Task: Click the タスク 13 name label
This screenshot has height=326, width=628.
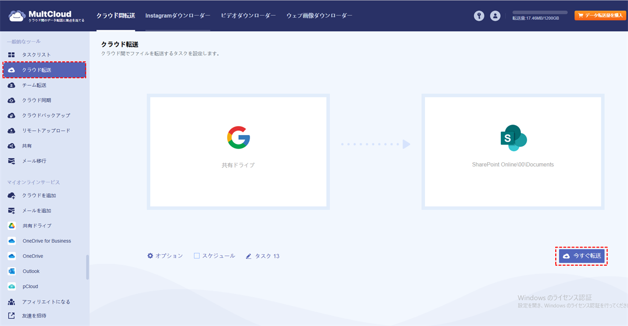Action: pos(267,256)
